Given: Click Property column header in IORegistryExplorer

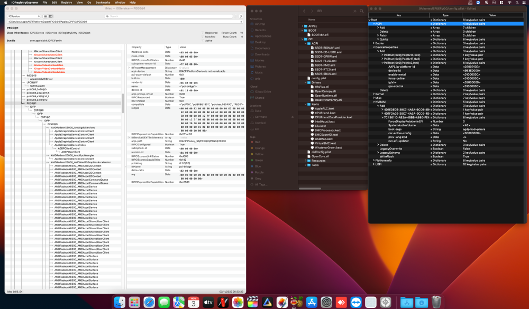Looking at the screenshot, I should click(x=136, y=47).
